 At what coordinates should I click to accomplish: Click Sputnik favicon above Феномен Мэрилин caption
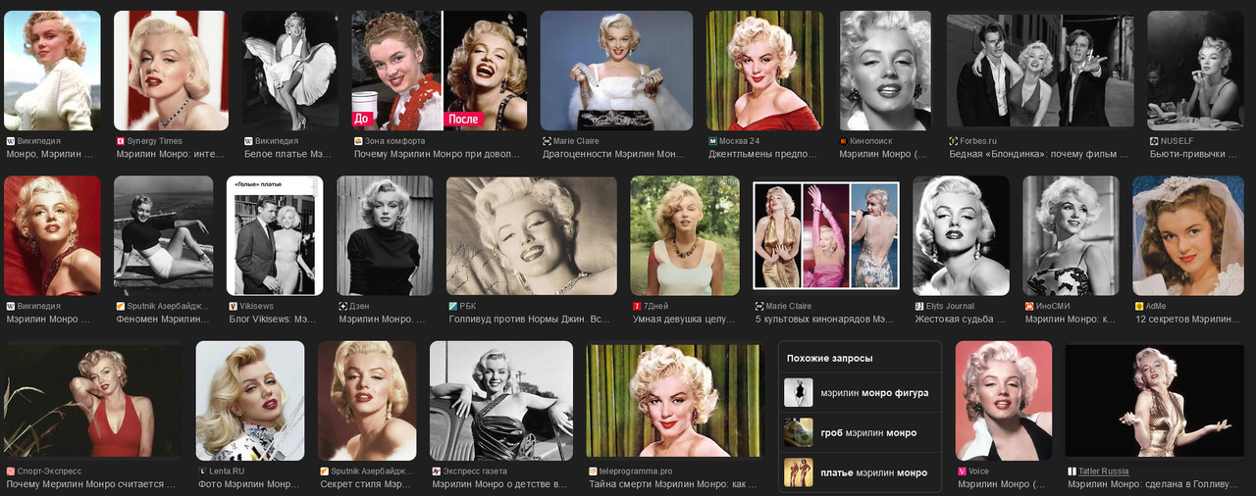click(120, 306)
